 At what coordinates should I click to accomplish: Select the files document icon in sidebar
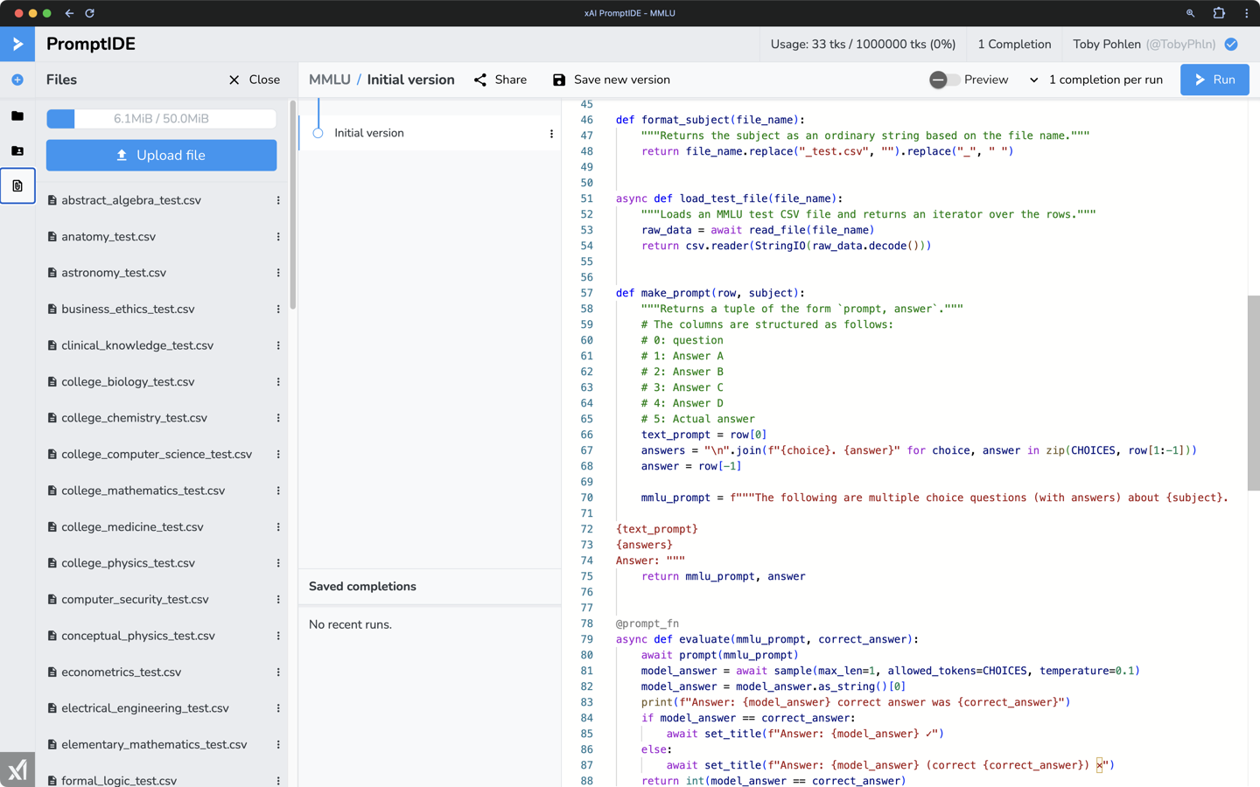coord(17,185)
